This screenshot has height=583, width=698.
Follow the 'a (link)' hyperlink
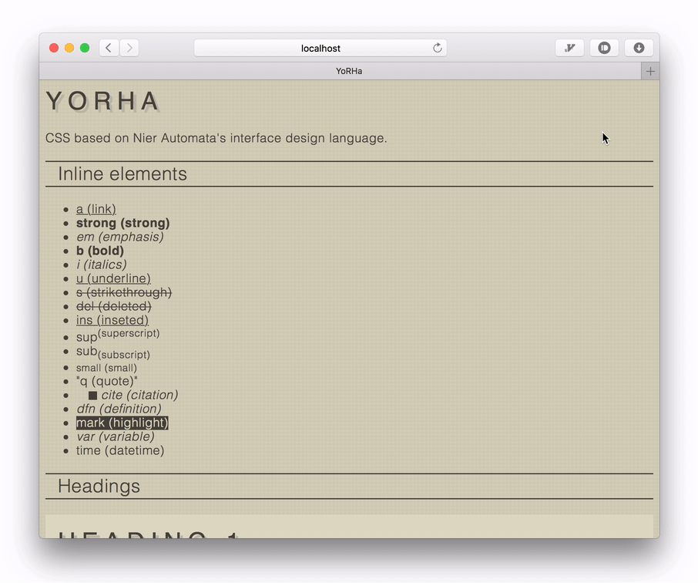(x=96, y=209)
